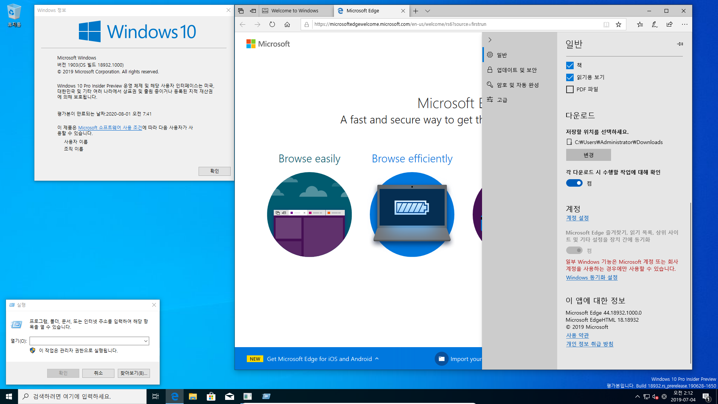The width and height of the screenshot is (718, 404).
Task: Select the Welcome to Windows tab
Action: click(296, 10)
